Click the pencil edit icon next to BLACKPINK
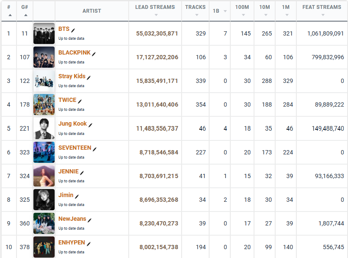This screenshot has width=348, height=258. point(94,54)
